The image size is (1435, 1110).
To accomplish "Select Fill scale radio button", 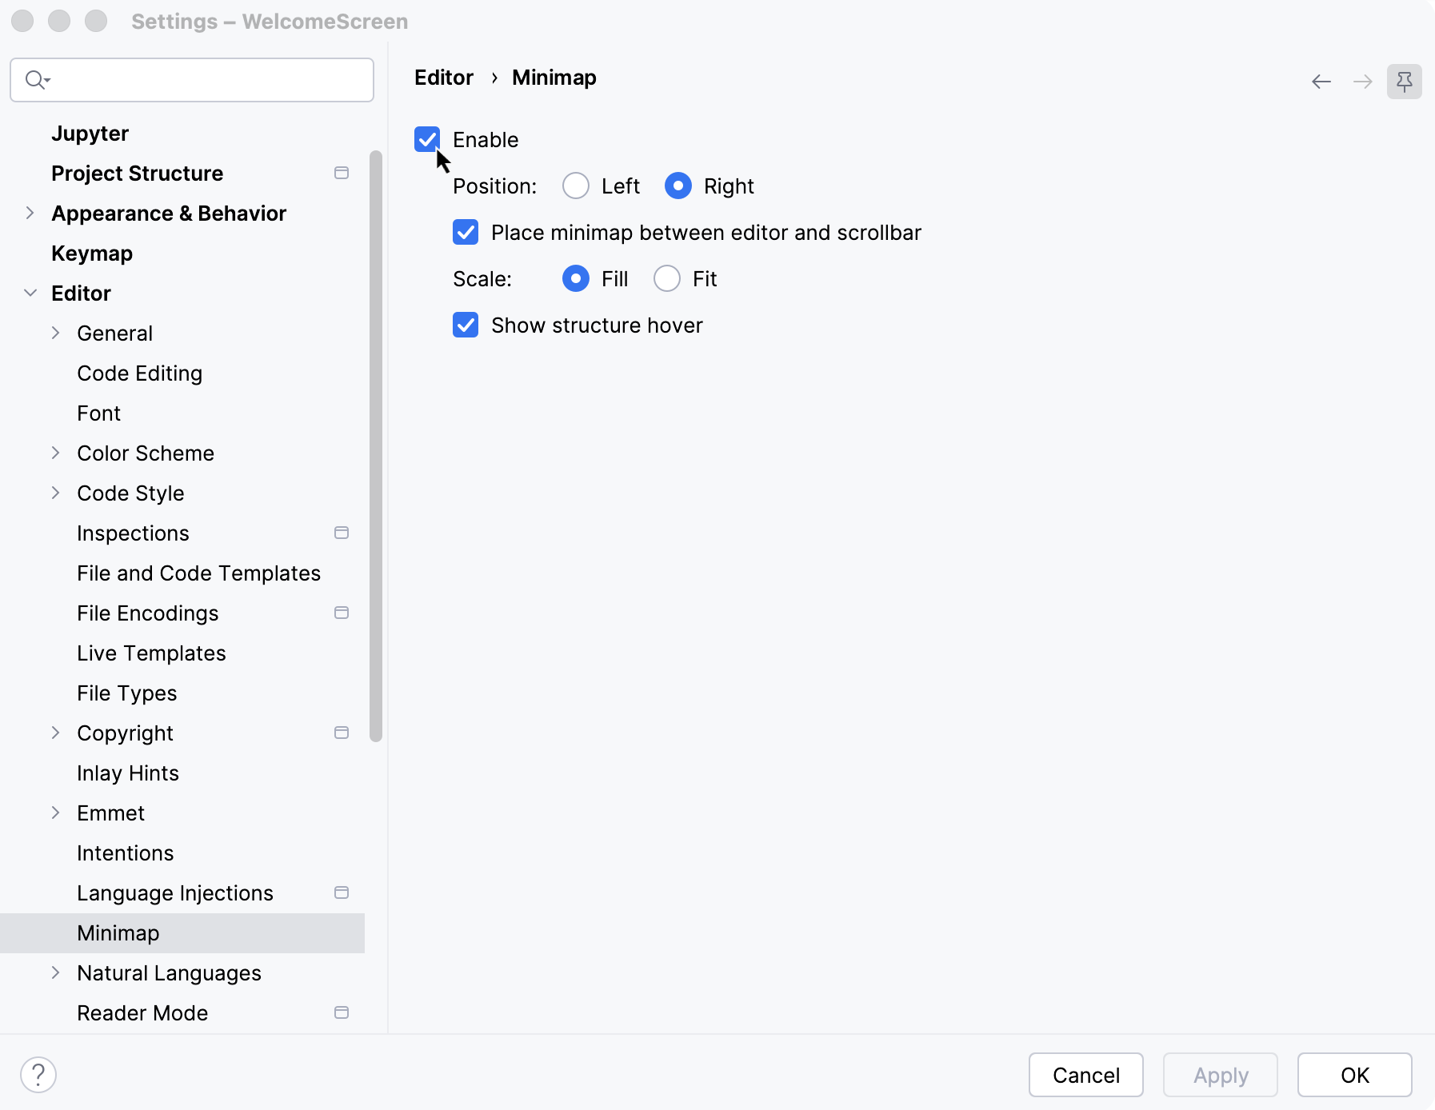I will (576, 278).
